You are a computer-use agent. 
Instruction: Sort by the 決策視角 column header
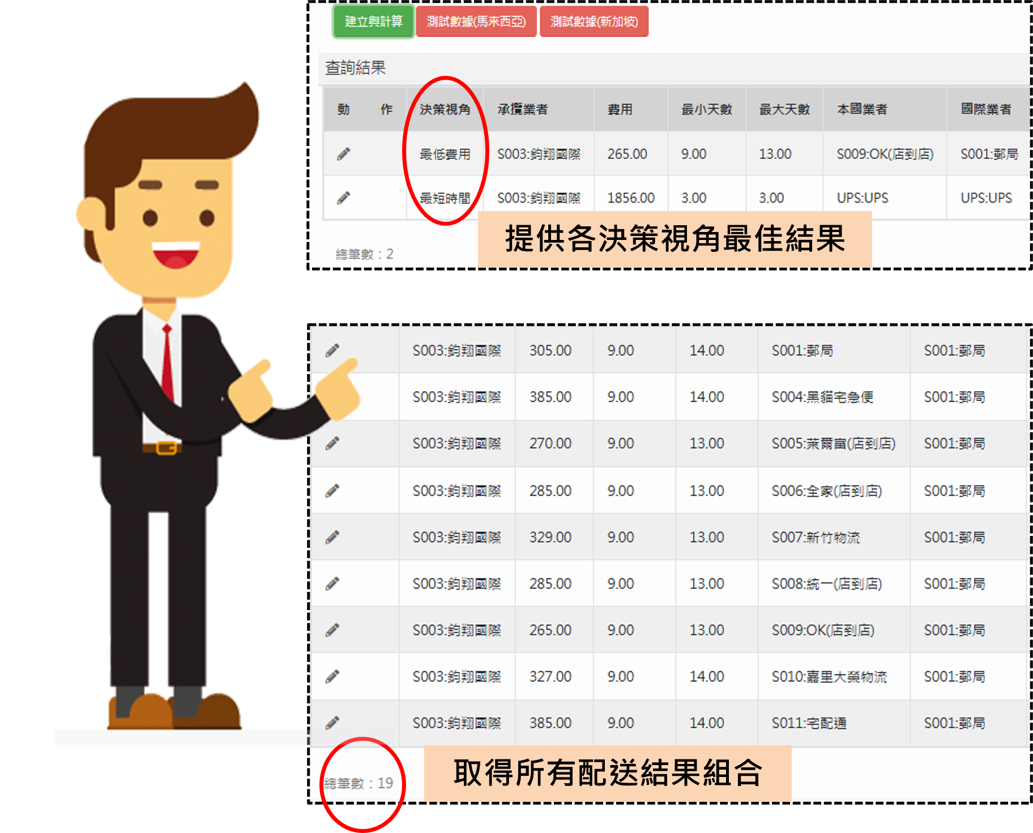coord(445,109)
